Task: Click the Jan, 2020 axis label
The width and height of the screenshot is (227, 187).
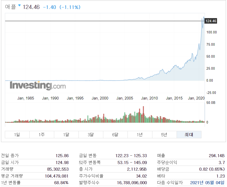Action: (x=196, y=98)
